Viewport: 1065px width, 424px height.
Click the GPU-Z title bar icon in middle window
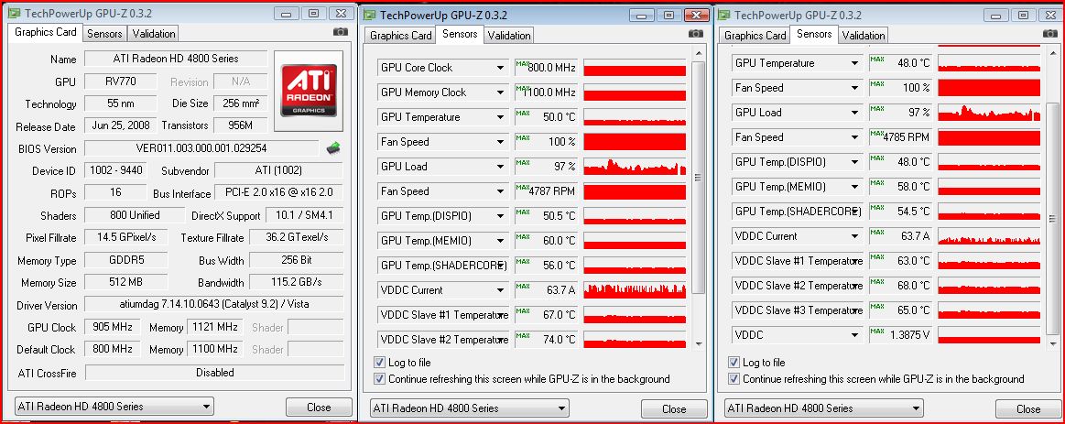370,15
